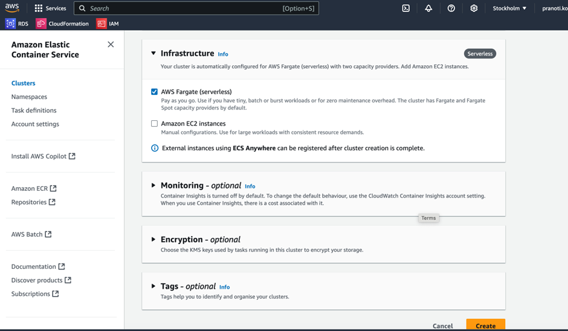Open the Stockholm region dropdown

509,8
